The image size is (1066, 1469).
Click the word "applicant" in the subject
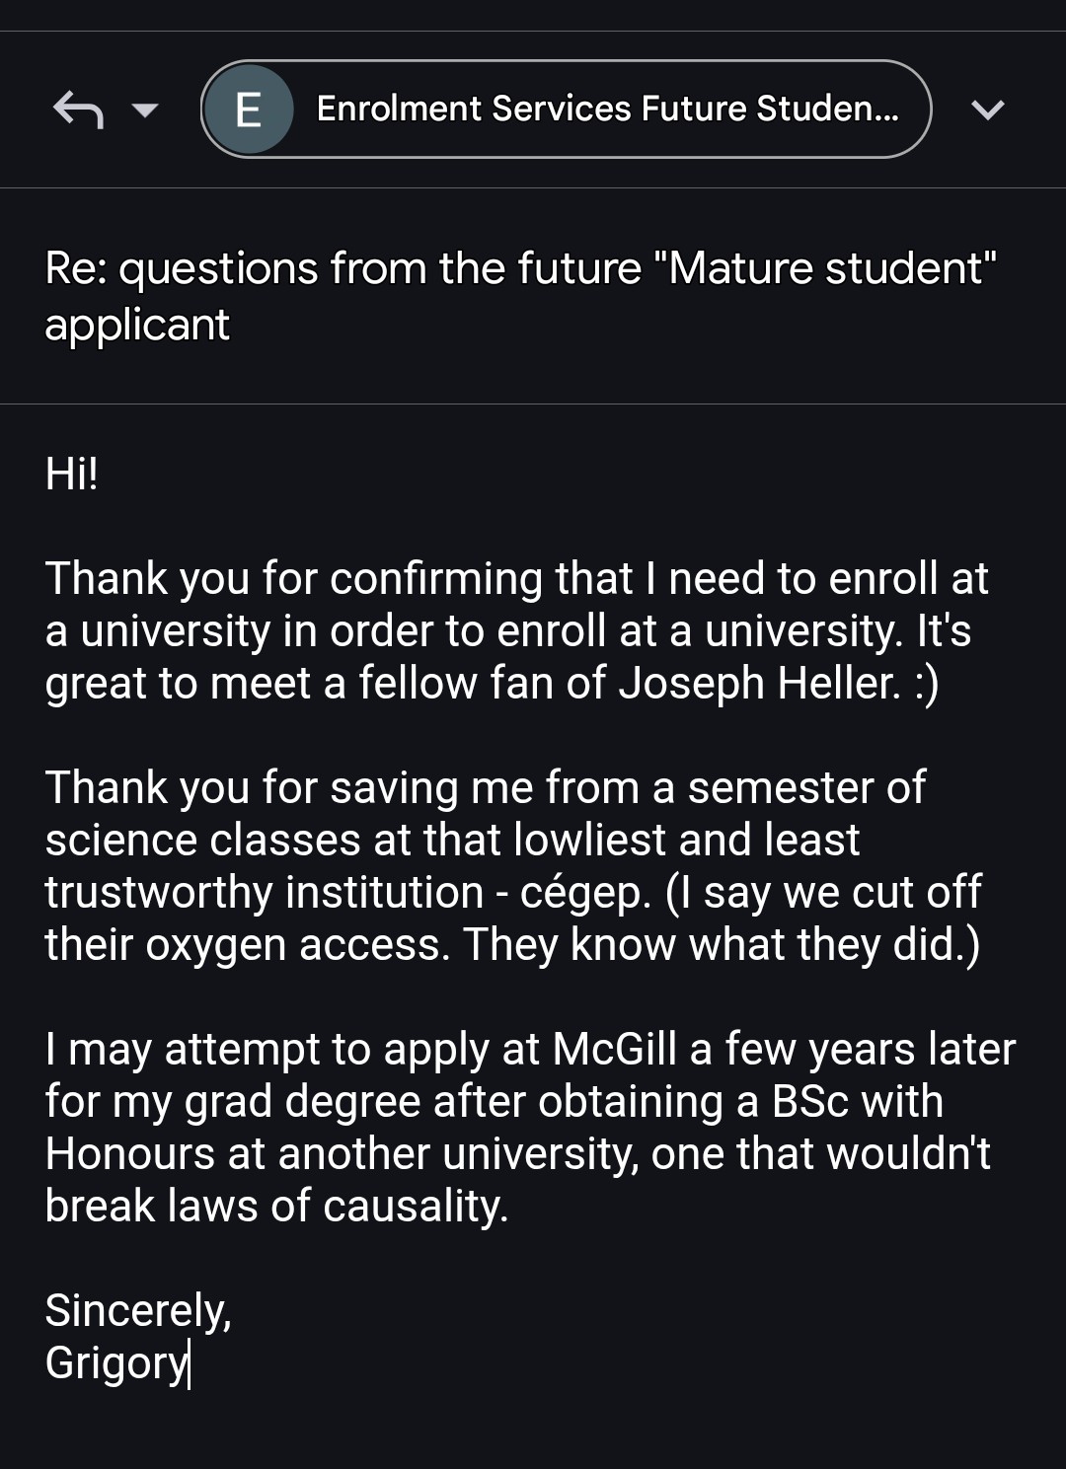137,325
